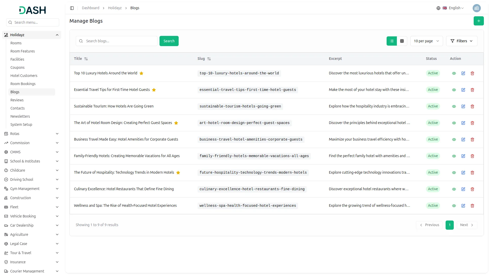The height and width of the screenshot is (275, 490).
Task: Delete the Sustainable Tourism blog post
Action: click(x=472, y=106)
